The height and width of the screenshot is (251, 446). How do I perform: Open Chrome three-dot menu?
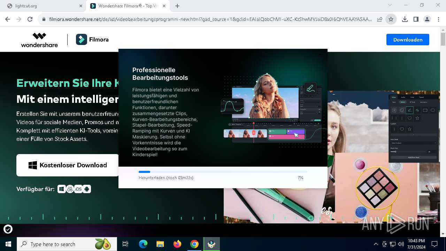pos(438,20)
